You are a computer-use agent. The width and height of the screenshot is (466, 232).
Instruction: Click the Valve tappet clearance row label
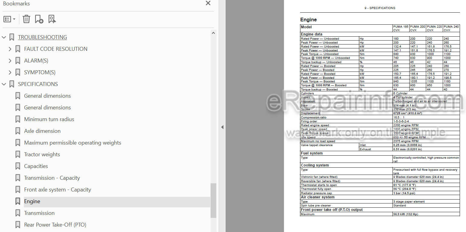click(317, 145)
